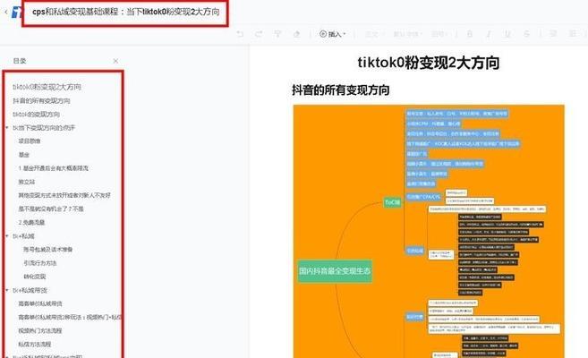Select outline entry '视频热门方法流程'
This screenshot has width=588, height=358.
click(39, 330)
